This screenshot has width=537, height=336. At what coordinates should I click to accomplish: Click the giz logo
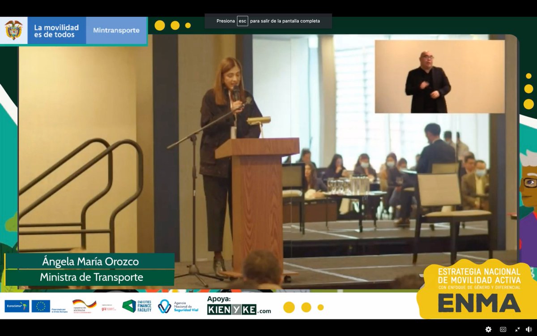[109, 307]
